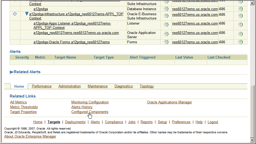Click Forms row status icon in last column
Viewport: 256px width, 144px height.
pos(240,42)
